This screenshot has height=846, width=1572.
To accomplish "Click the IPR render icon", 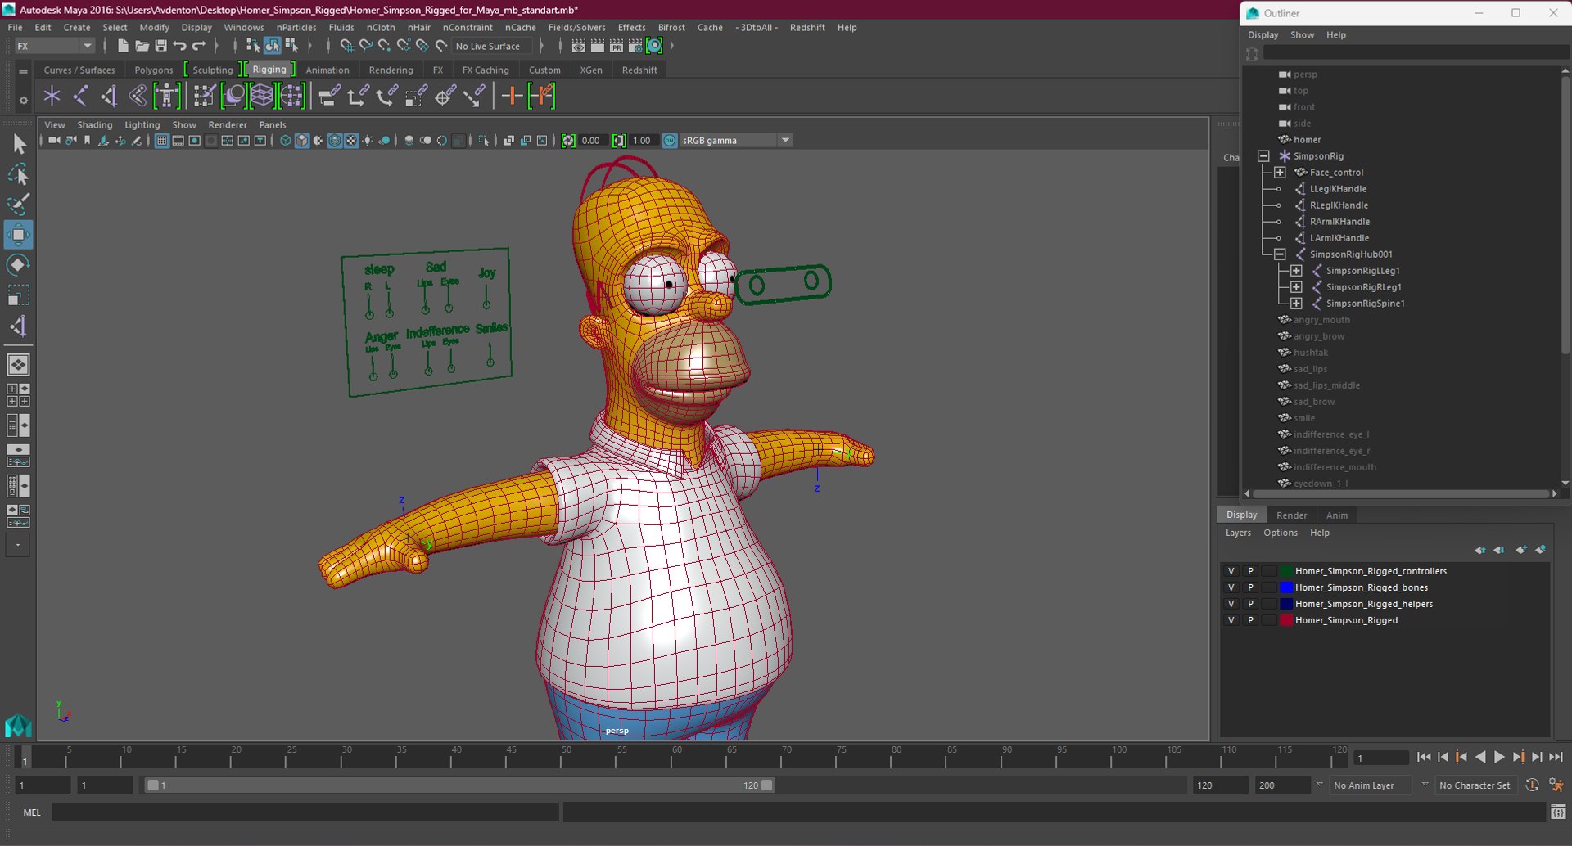I will click(617, 46).
